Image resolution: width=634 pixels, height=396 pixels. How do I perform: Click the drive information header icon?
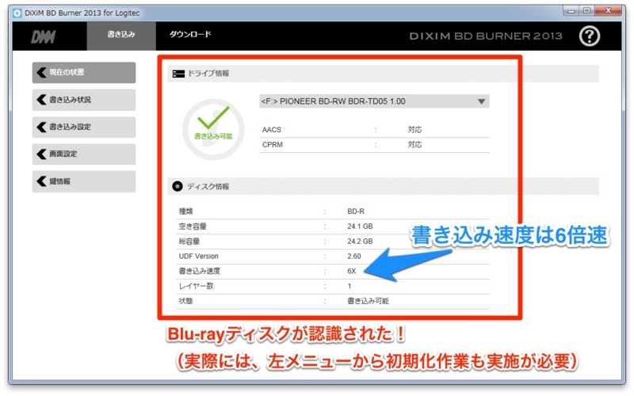pos(178,74)
